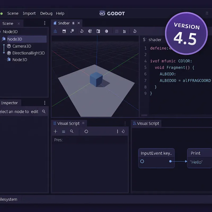Open the Debug menu
The width and height of the screenshot is (212, 212).
[x=46, y=13]
